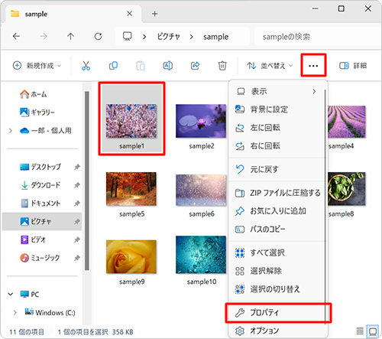The width and height of the screenshot is (382, 339).
Task: Close the sample tab
Action: 129,14
